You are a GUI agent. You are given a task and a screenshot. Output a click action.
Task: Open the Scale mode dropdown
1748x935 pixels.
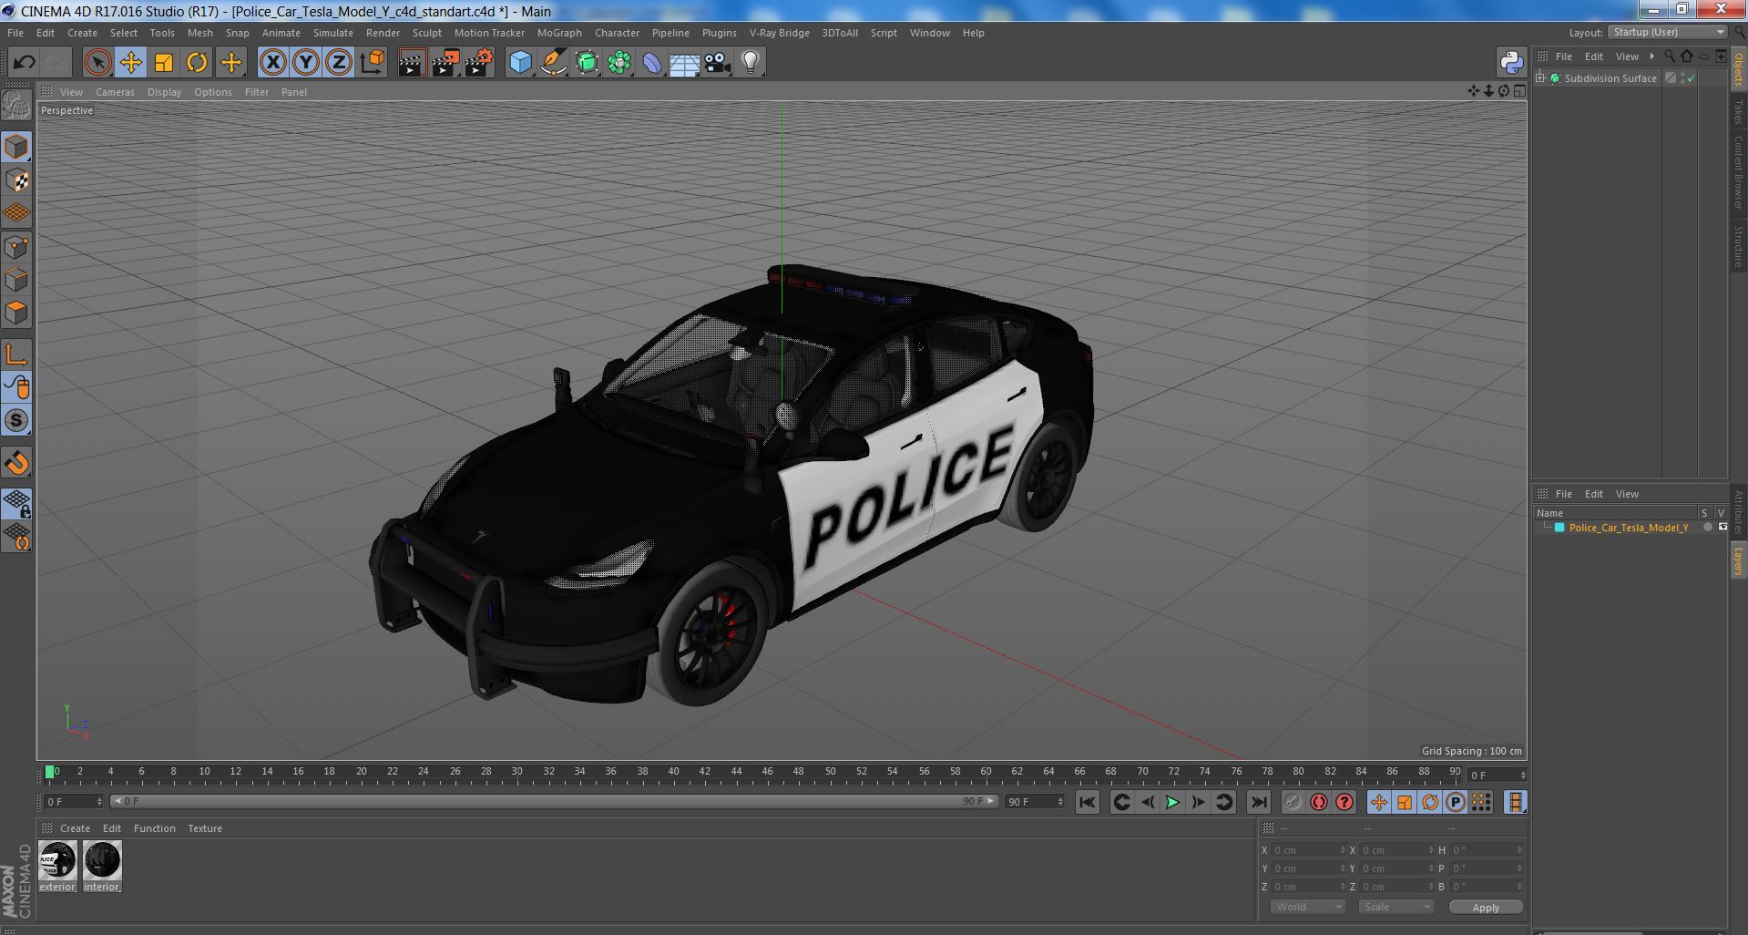coord(1395,907)
